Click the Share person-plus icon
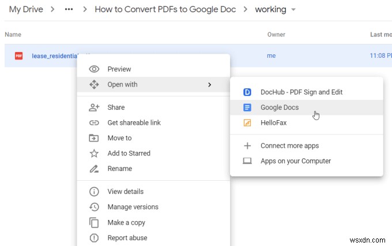Screen dimensions: 392x246 coord(94,107)
